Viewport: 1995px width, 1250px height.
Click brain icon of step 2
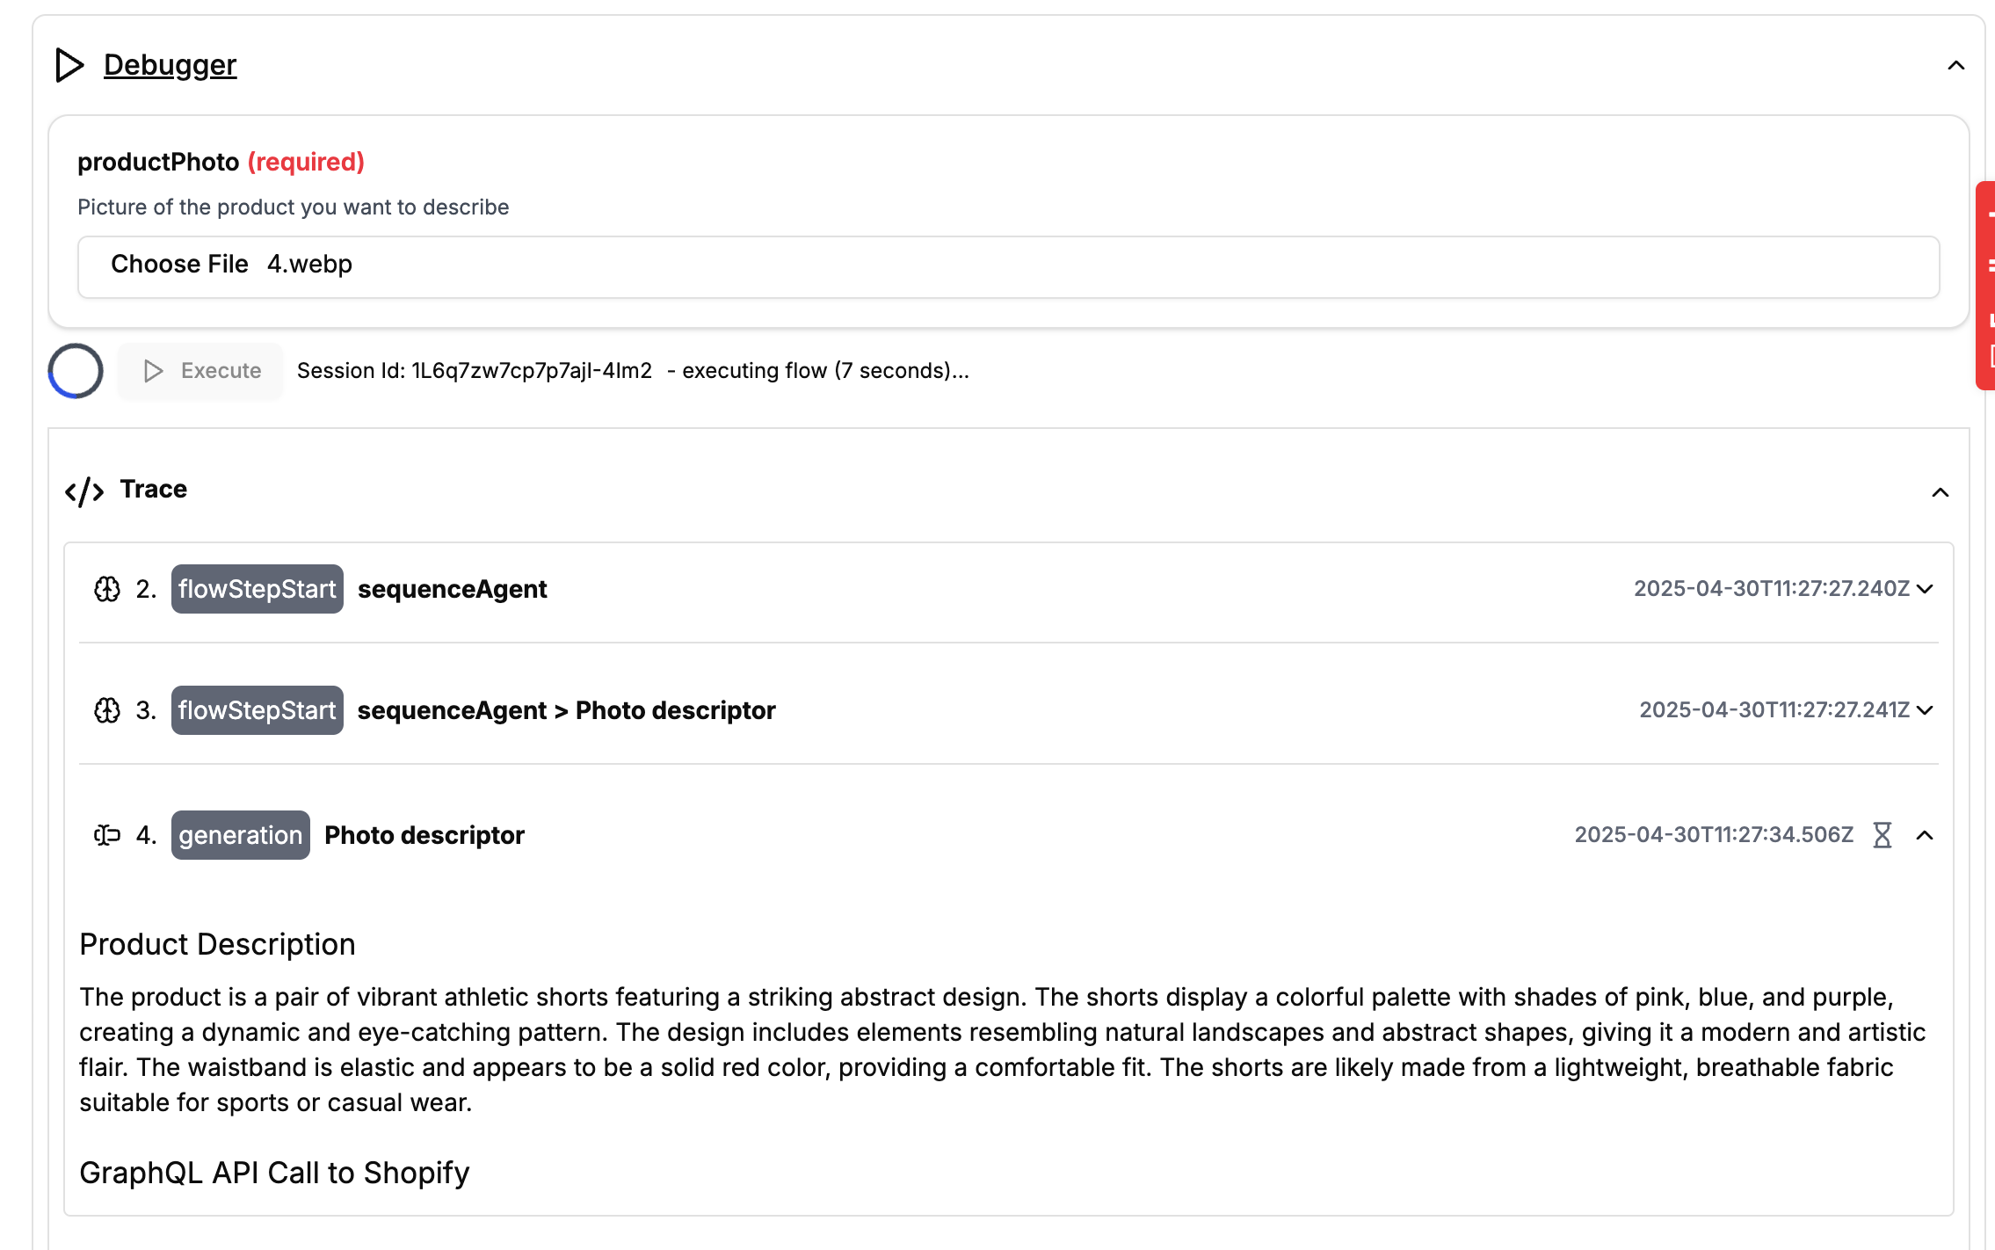pos(107,589)
